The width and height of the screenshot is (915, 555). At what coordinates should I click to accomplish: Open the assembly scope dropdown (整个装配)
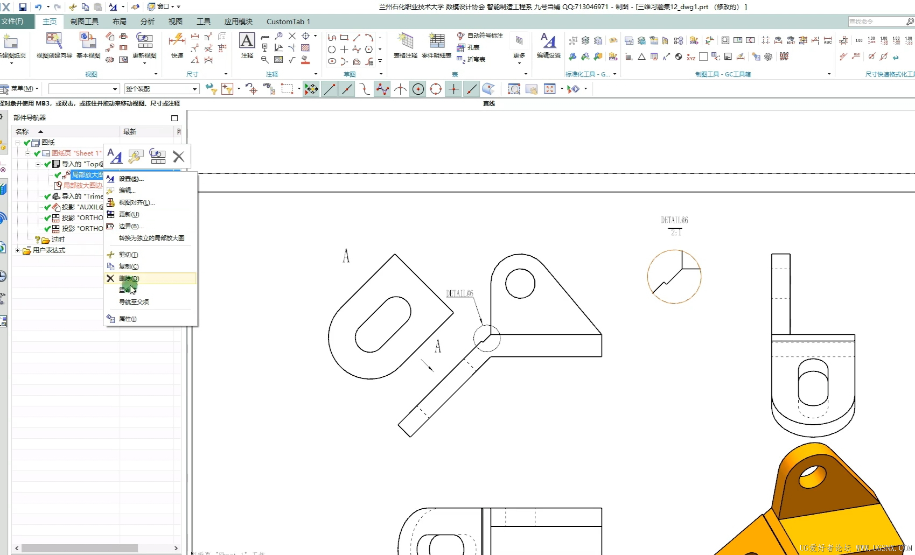pyautogui.click(x=162, y=89)
